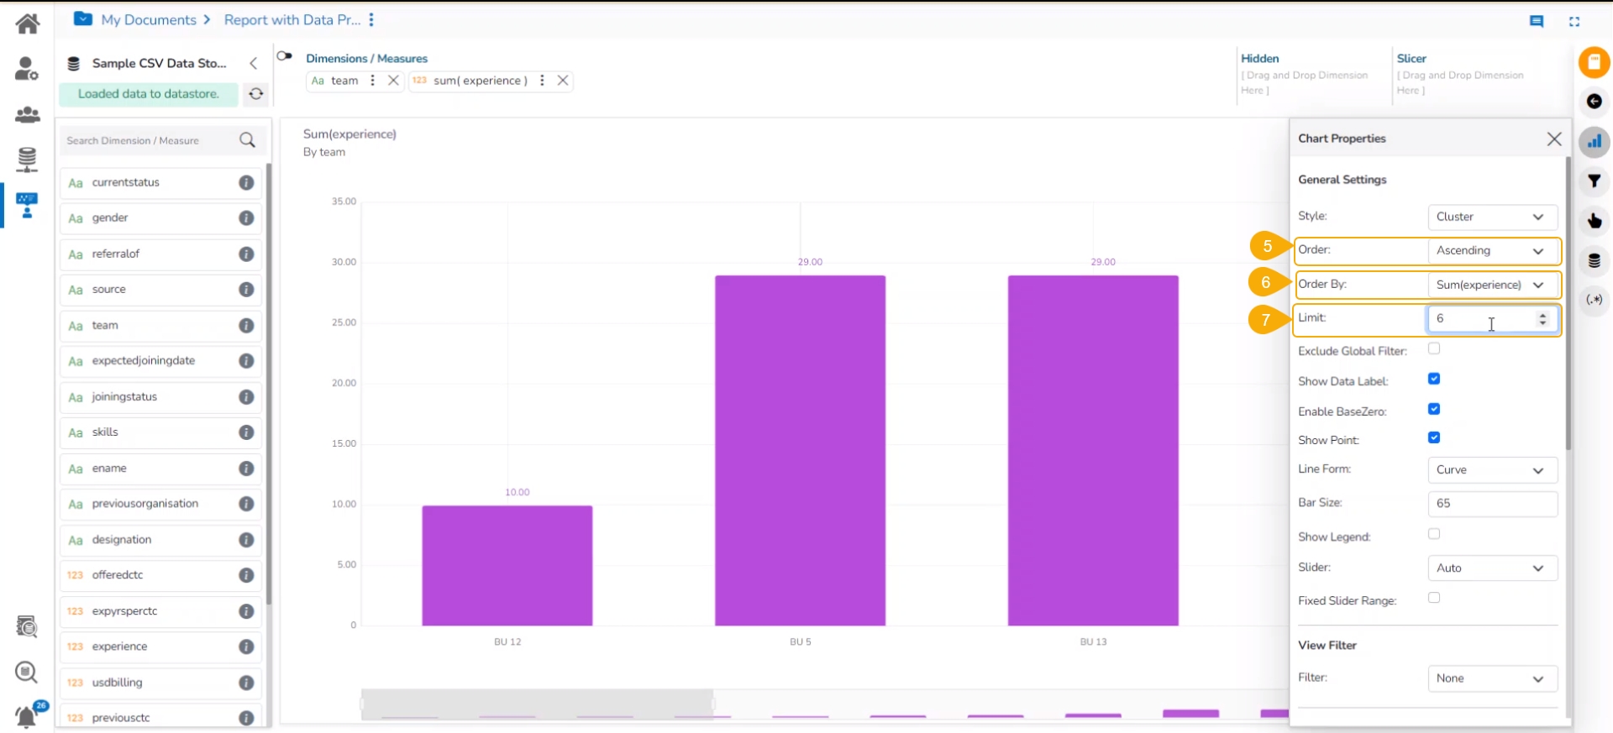The height and width of the screenshot is (733, 1613).
Task: Show info for the gender dimension
Action: [246, 218]
